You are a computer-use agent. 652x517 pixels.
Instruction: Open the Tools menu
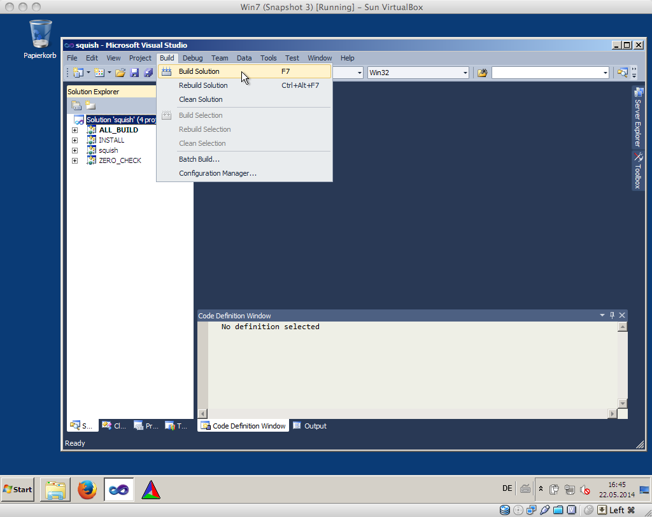[x=268, y=58]
